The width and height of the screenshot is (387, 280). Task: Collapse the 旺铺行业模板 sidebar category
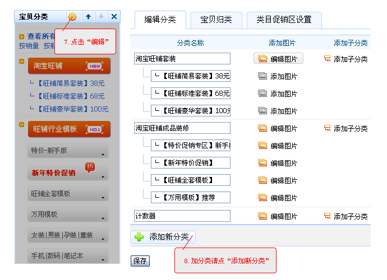[x=21, y=124]
